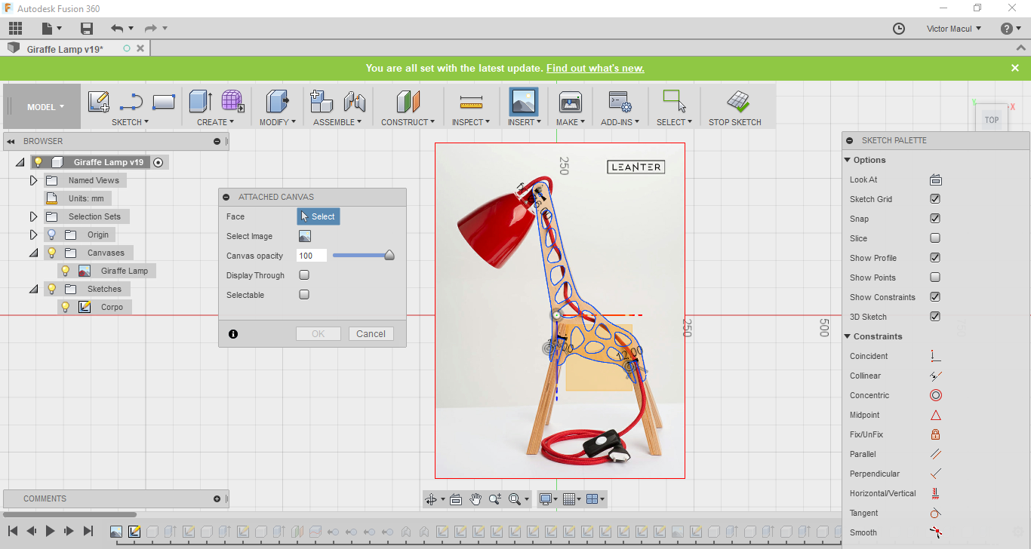Enable the Show Points checkbox
This screenshot has width=1031, height=549.
935,278
